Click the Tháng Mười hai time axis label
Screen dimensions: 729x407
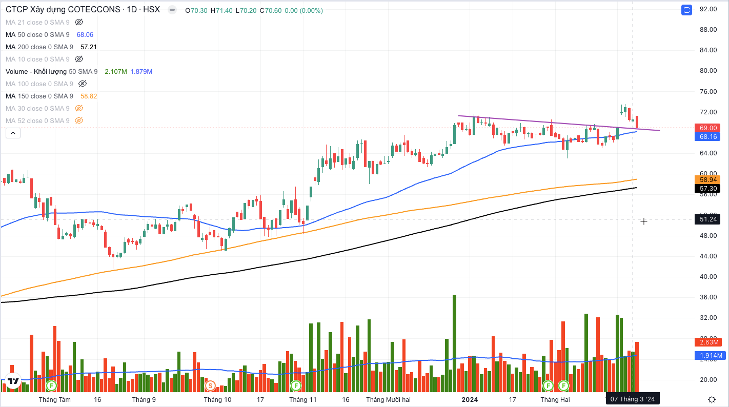click(x=388, y=399)
